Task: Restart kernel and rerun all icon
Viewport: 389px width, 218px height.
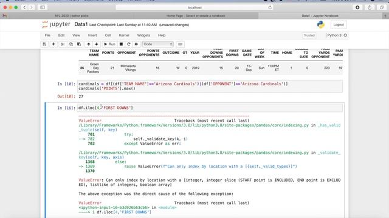Action: [x=136, y=44]
